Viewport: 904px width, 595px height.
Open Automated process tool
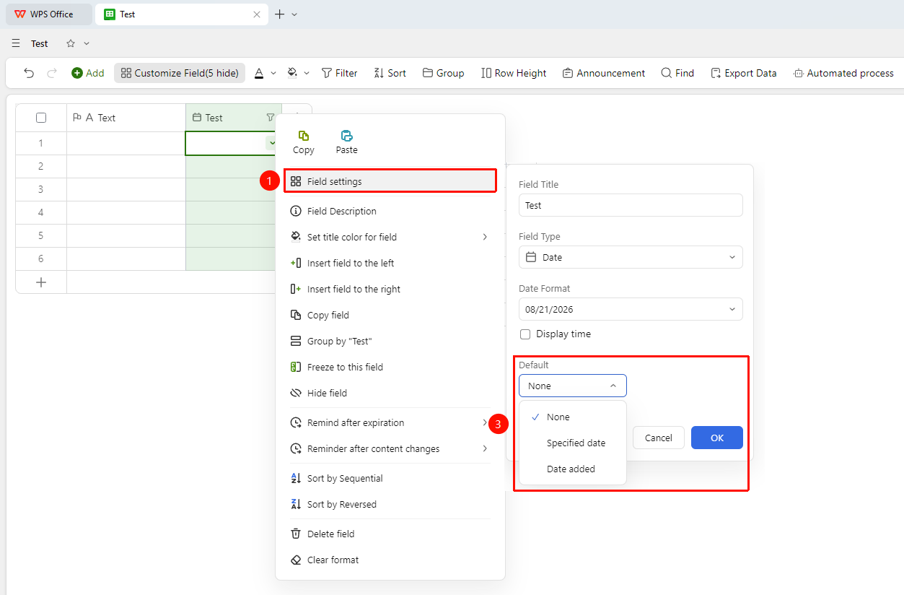(x=843, y=73)
